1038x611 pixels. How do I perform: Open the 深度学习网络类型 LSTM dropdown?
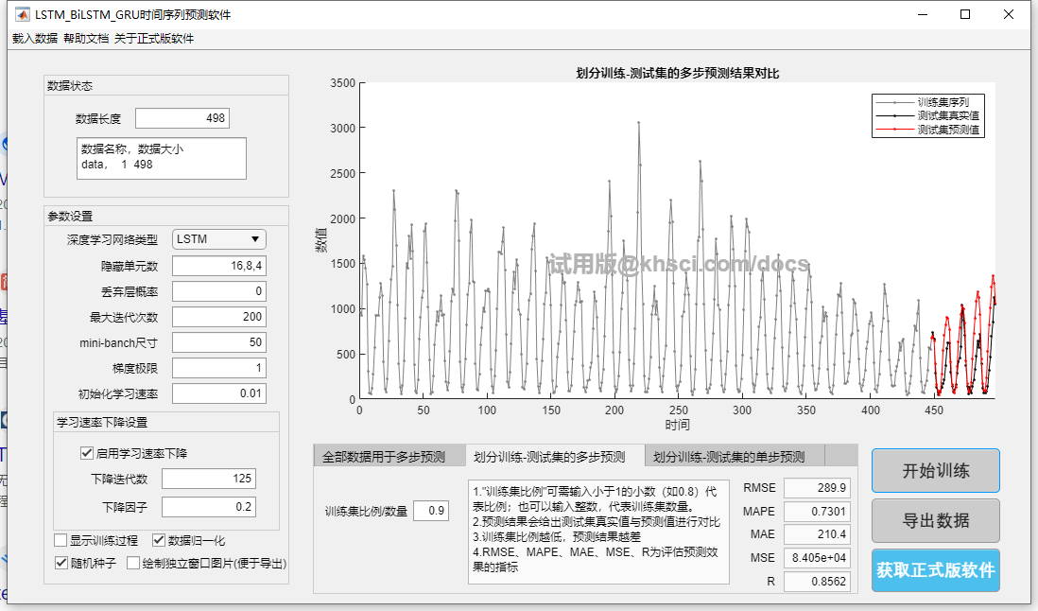[218, 239]
